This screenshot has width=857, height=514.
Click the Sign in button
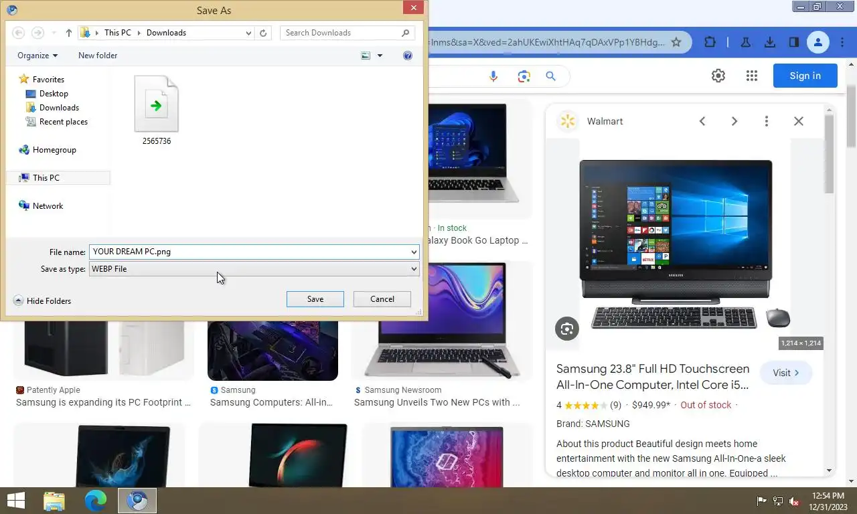pos(805,76)
